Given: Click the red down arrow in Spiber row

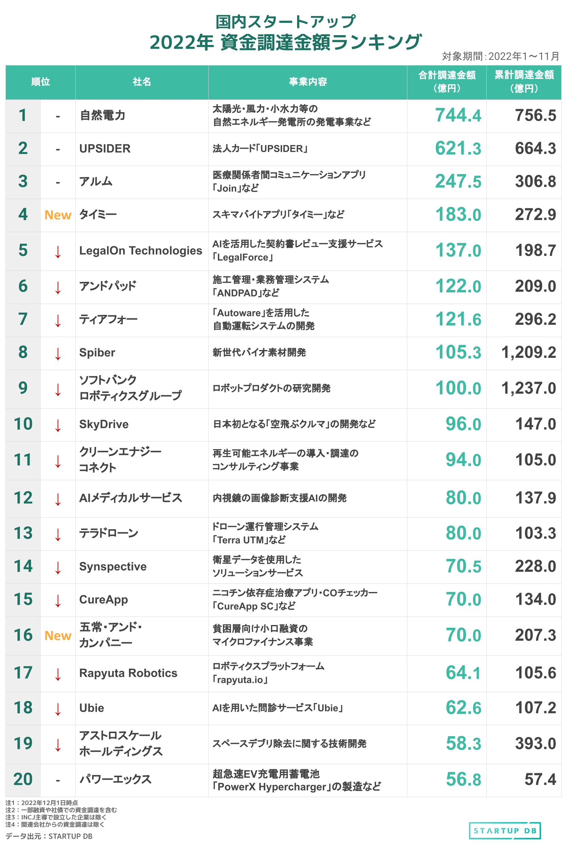Looking at the screenshot, I should coord(58,353).
